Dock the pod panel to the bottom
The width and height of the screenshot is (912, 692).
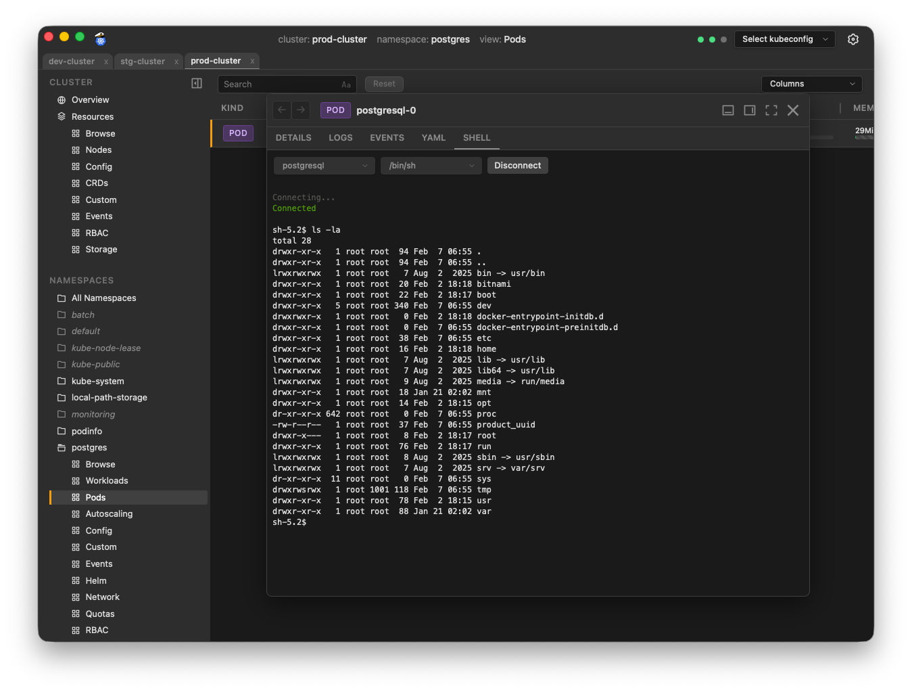728,110
